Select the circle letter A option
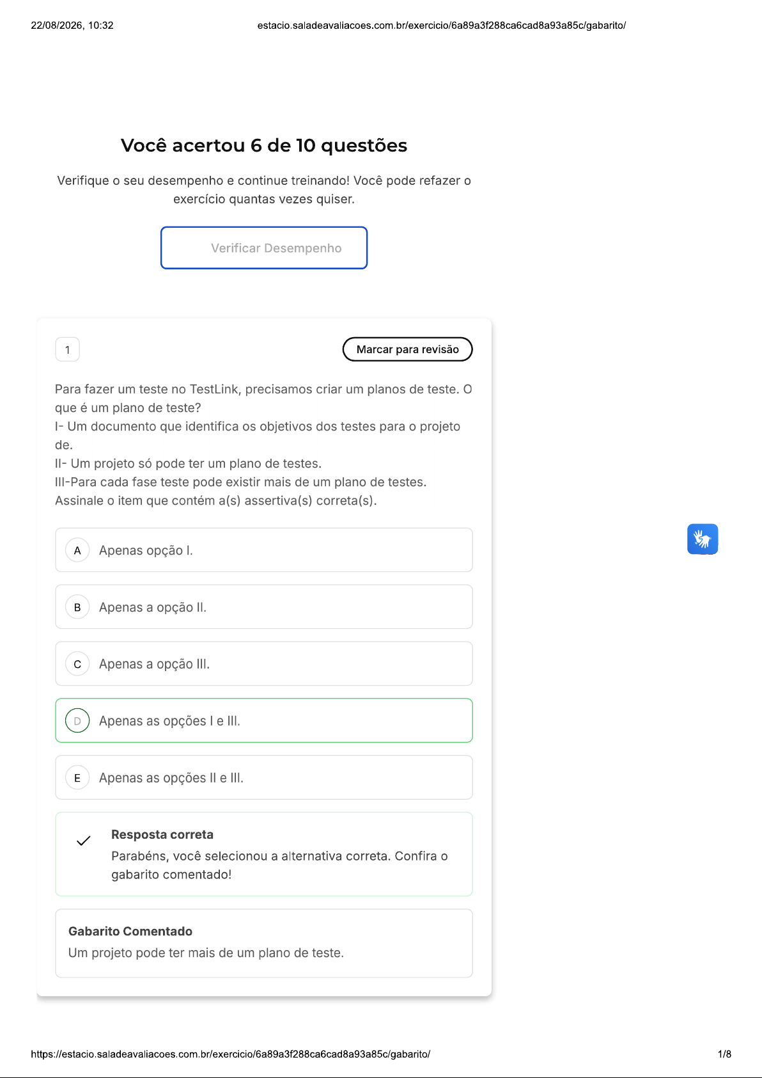 tap(77, 550)
